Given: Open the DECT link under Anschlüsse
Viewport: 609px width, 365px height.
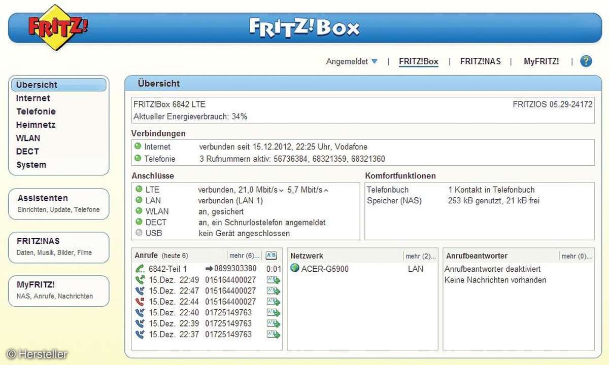Looking at the screenshot, I should [156, 222].
